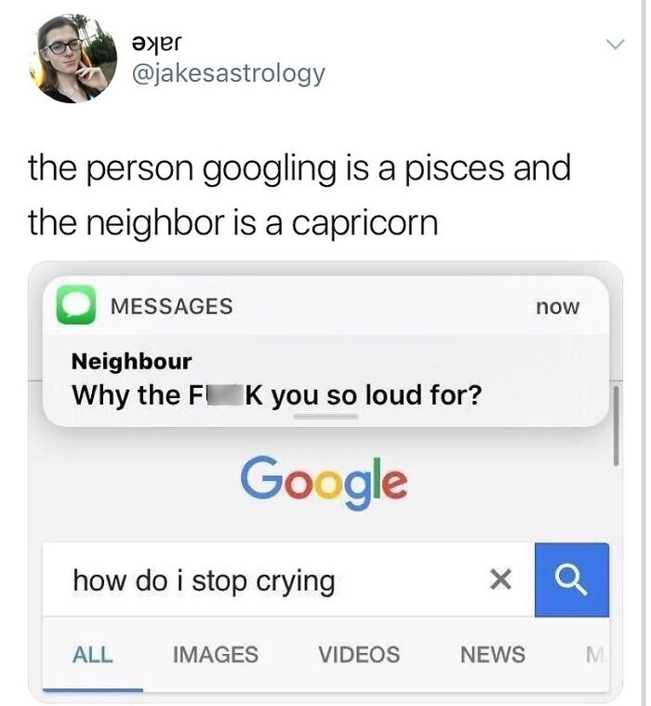Click the scrollbar beside the Google page

coord(616,426)
